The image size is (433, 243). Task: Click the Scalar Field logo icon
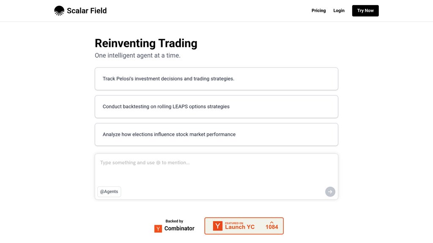click(59, 11)
